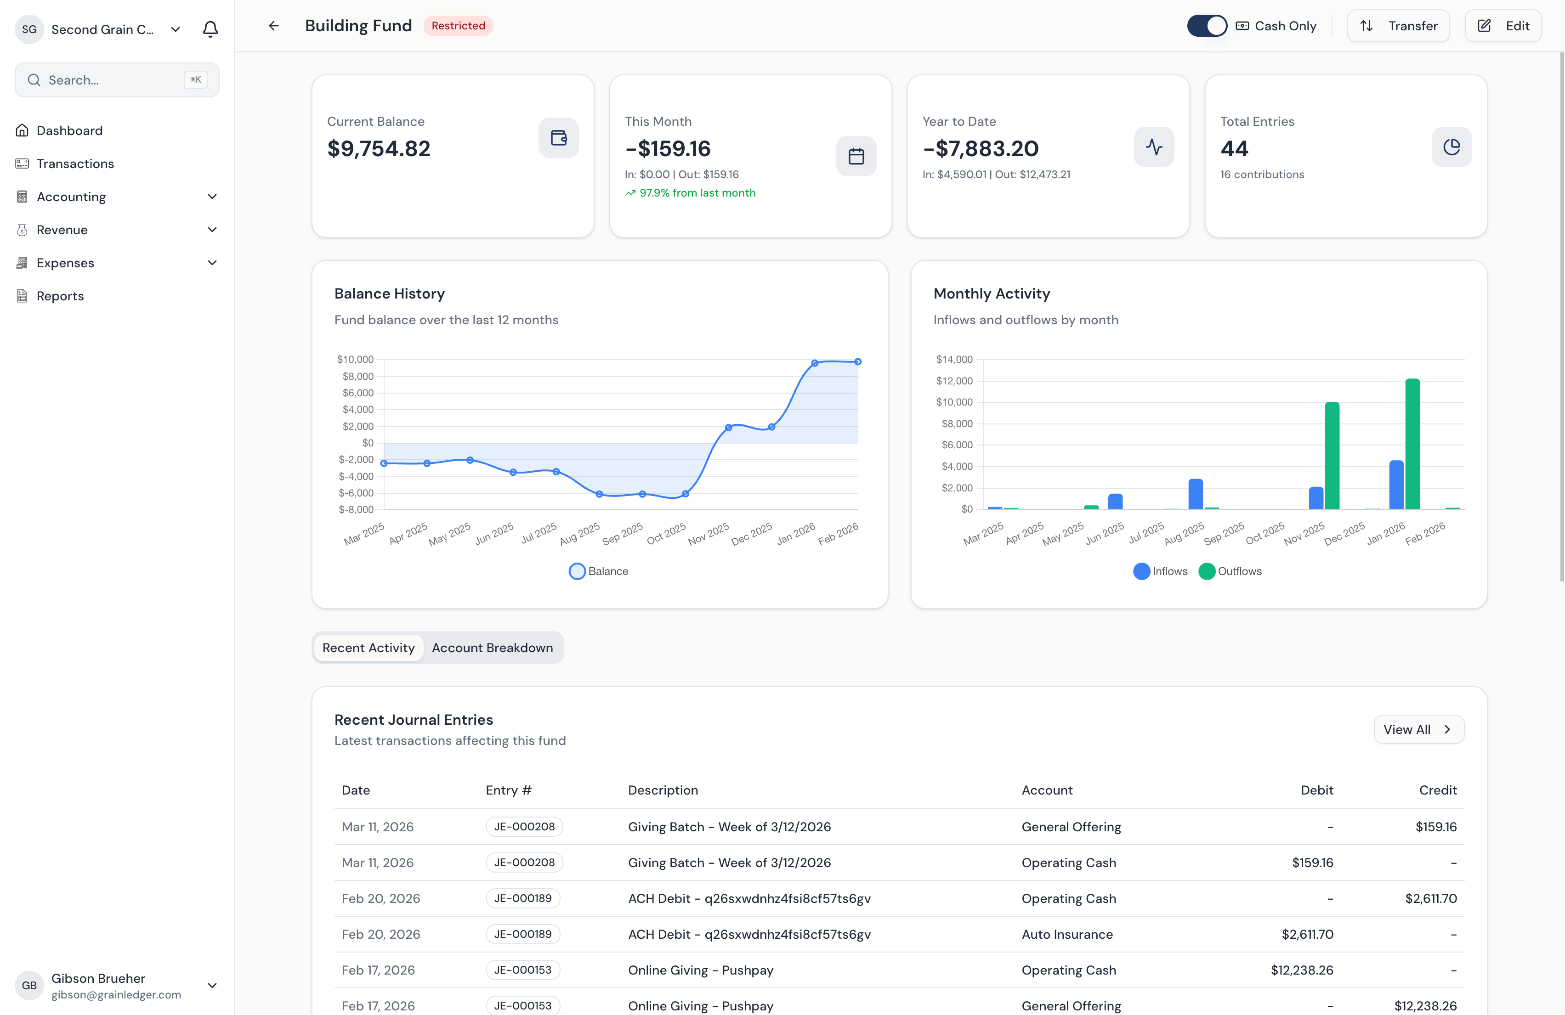
Task: Toggle the Inflows legend series
Action: click(x=1160, y=571)
